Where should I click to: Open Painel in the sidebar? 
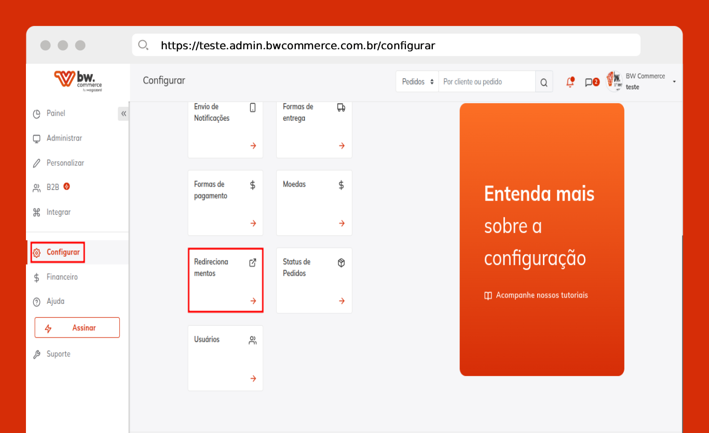[56, 114]
